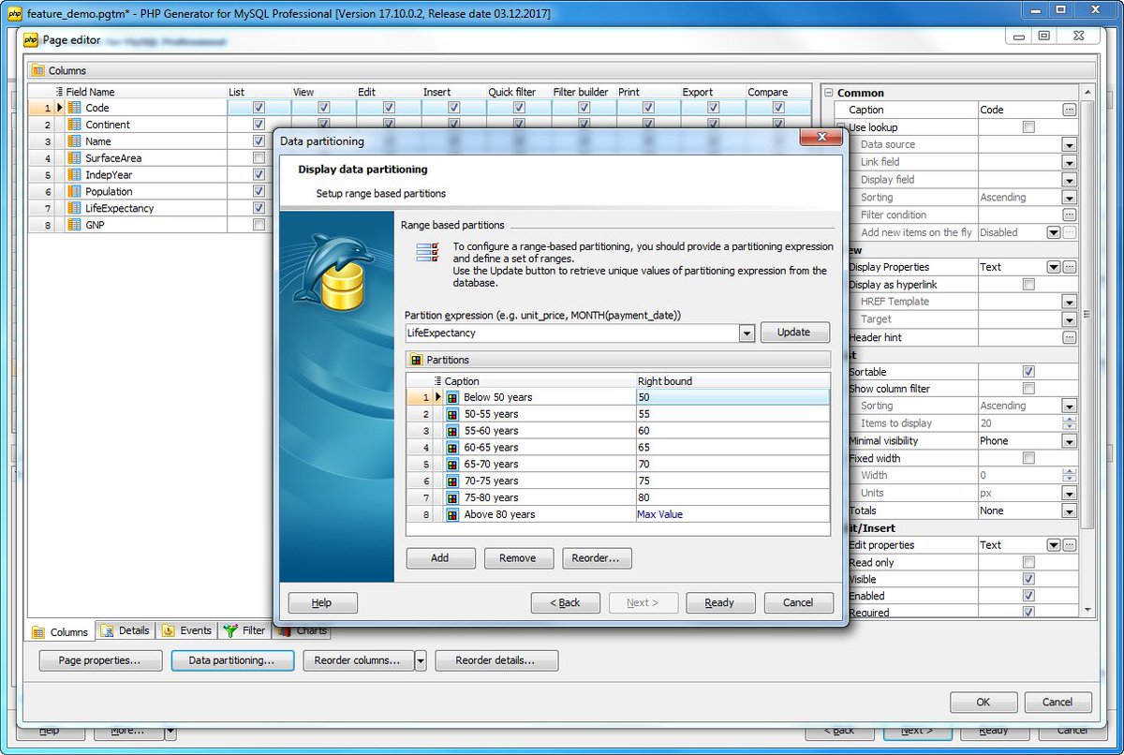Switch to the Filter tab
This screenshot has height=755, width=1124.
pyautogui.click(x=244, y=630)
